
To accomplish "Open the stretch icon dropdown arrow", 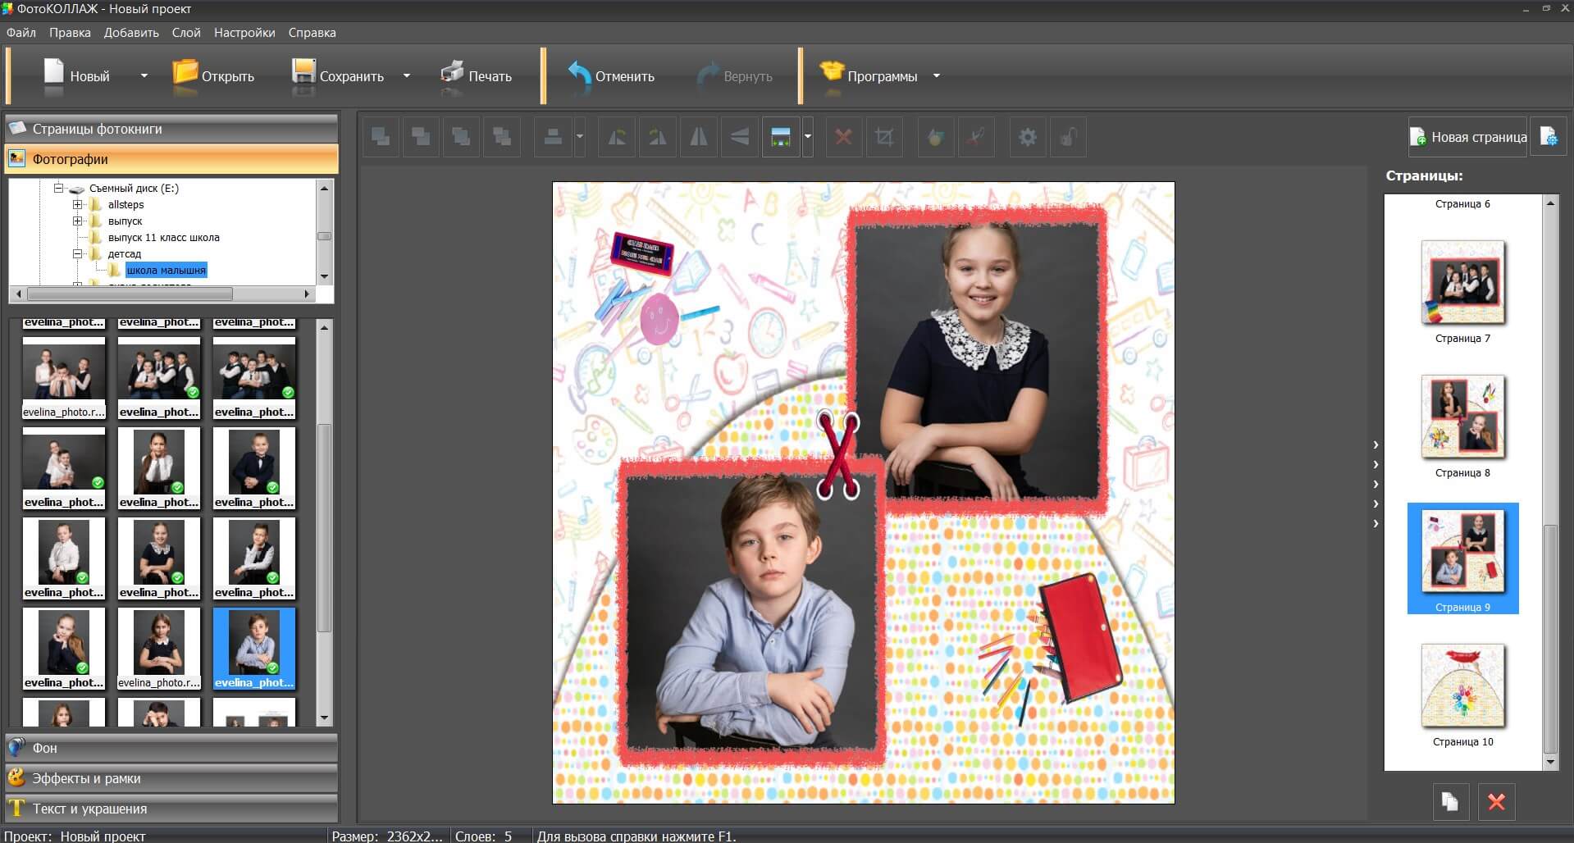I will pyautogui.click(x=807, y=137).
